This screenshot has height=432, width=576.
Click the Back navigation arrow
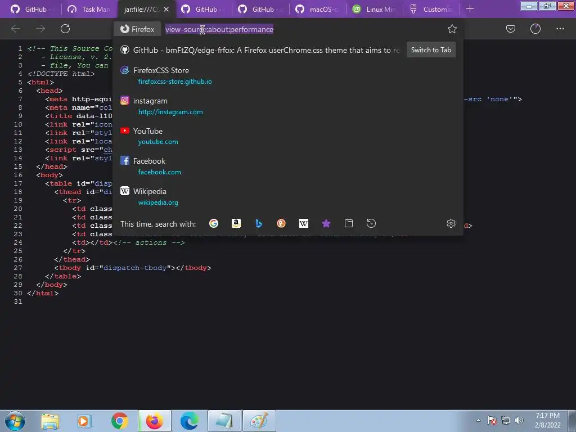pyautogui.click(x=16, y=29)
